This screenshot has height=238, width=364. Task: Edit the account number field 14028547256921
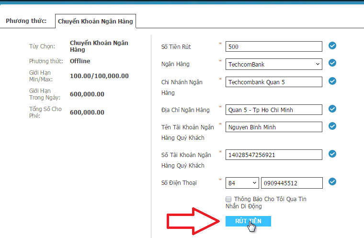(x=273, y=155)
